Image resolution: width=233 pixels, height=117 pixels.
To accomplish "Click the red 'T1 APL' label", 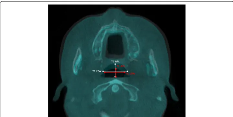I will click(x=121, y=66).
